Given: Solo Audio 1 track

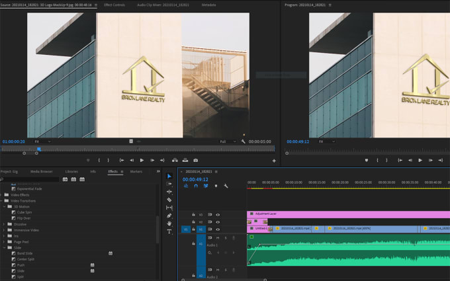Looking at the screenshot, I should click(226, 238).
